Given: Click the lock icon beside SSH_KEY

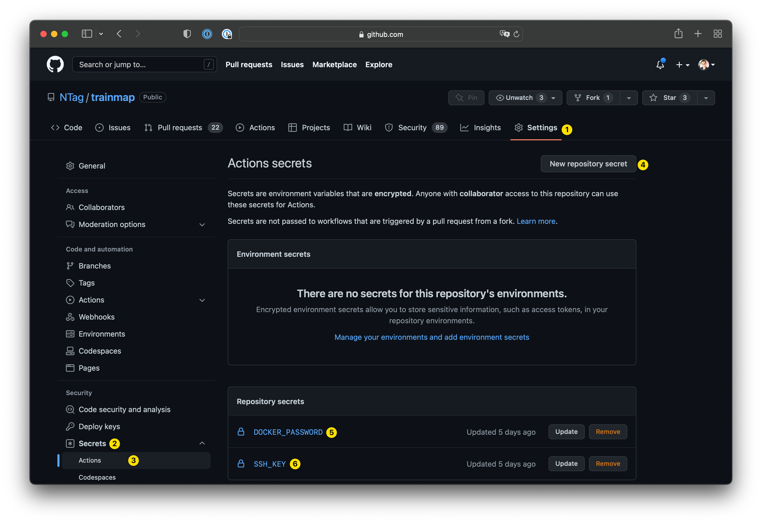Looking at the screenshot, I should (241, 463).
